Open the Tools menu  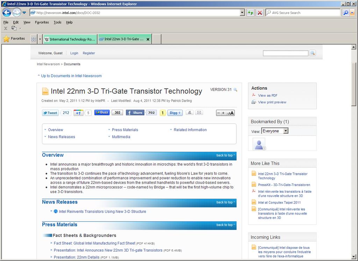pyautogui.click(x=58, y=22)
